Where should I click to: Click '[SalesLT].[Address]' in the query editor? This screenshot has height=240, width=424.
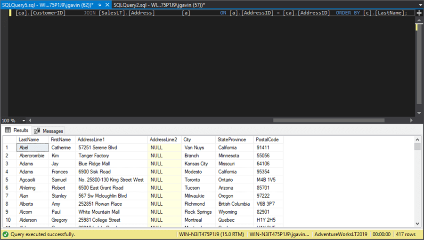(127, 13)
